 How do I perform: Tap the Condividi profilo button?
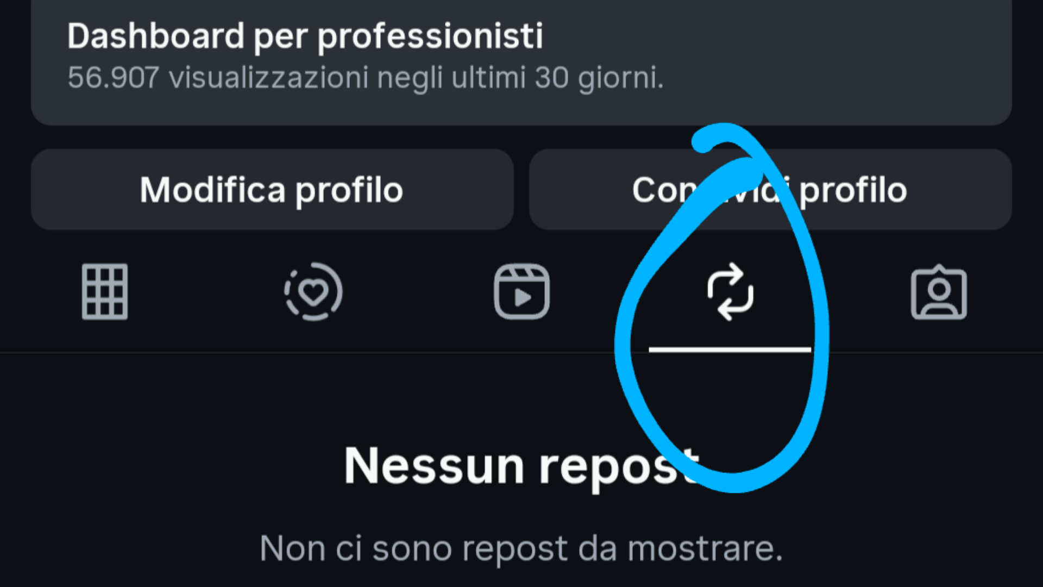coord(770,190)
